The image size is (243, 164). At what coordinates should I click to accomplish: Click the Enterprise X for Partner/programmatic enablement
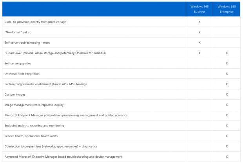coord(227,84)
